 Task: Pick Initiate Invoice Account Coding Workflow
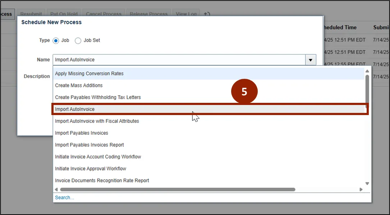point(98,157)
